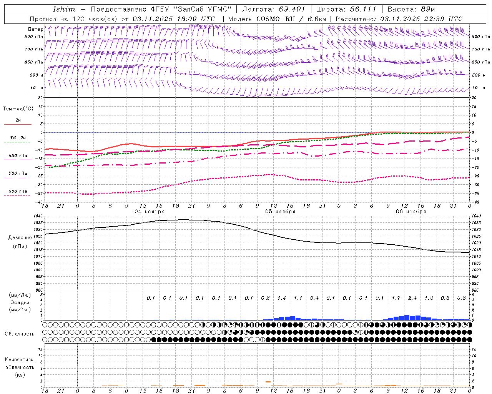Click the 'Ishim' station title
492x394 pixels.
coord(64,9)
